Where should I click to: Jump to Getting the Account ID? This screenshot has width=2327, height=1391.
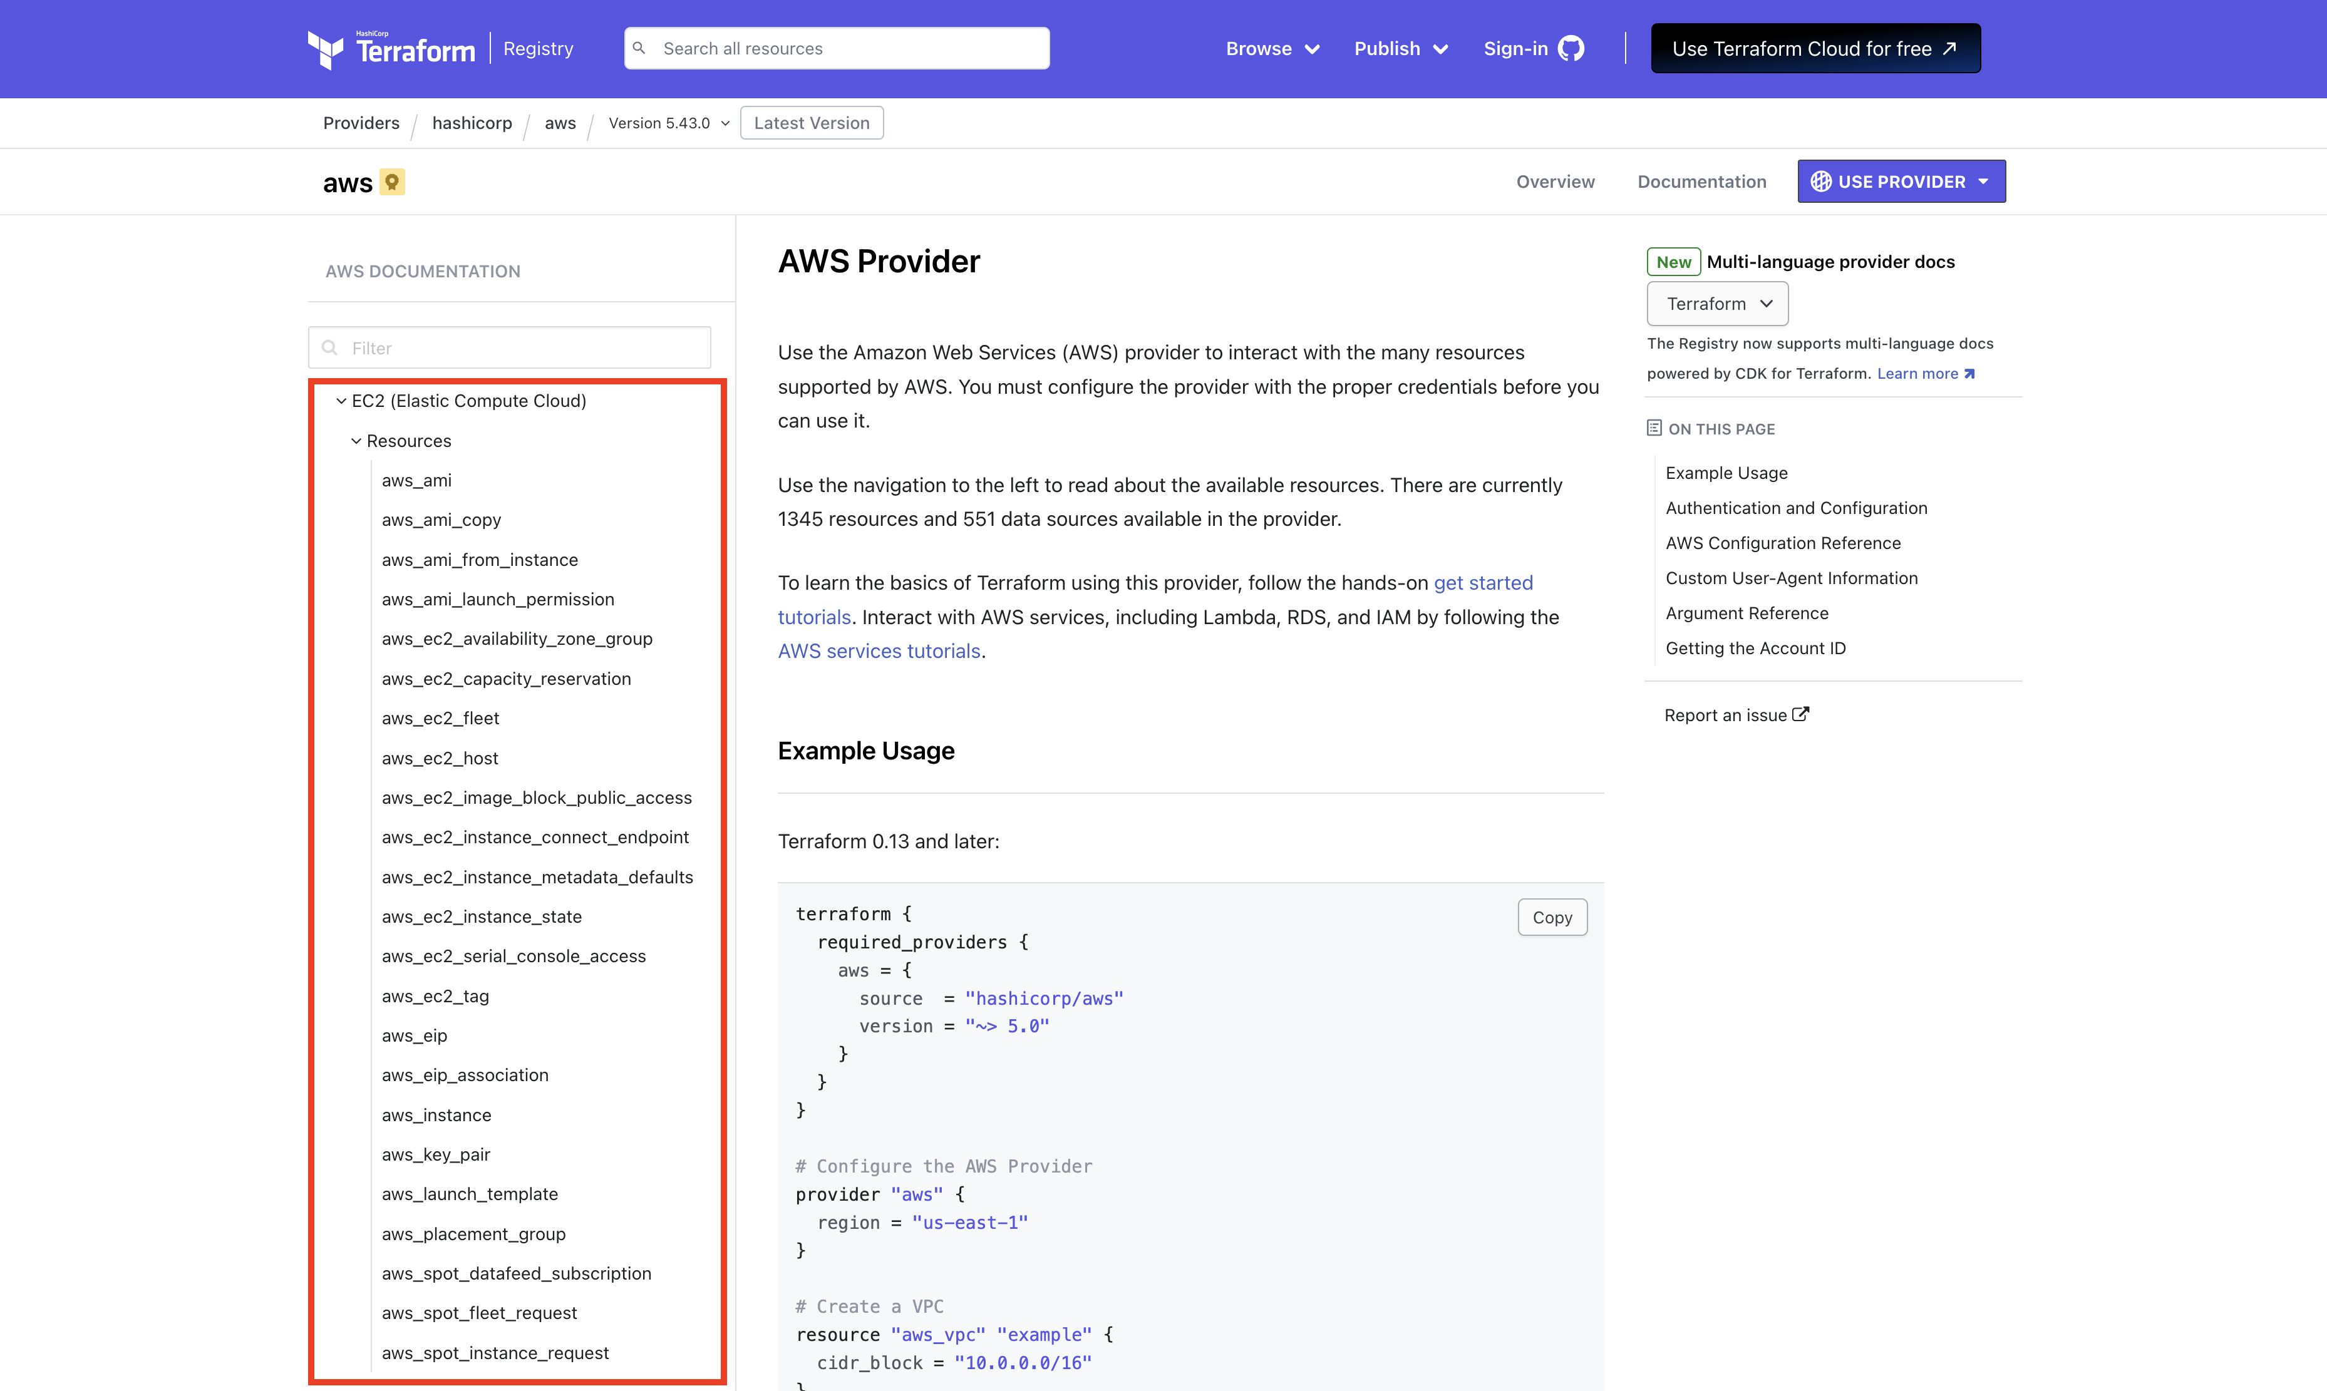(1755, 649)
